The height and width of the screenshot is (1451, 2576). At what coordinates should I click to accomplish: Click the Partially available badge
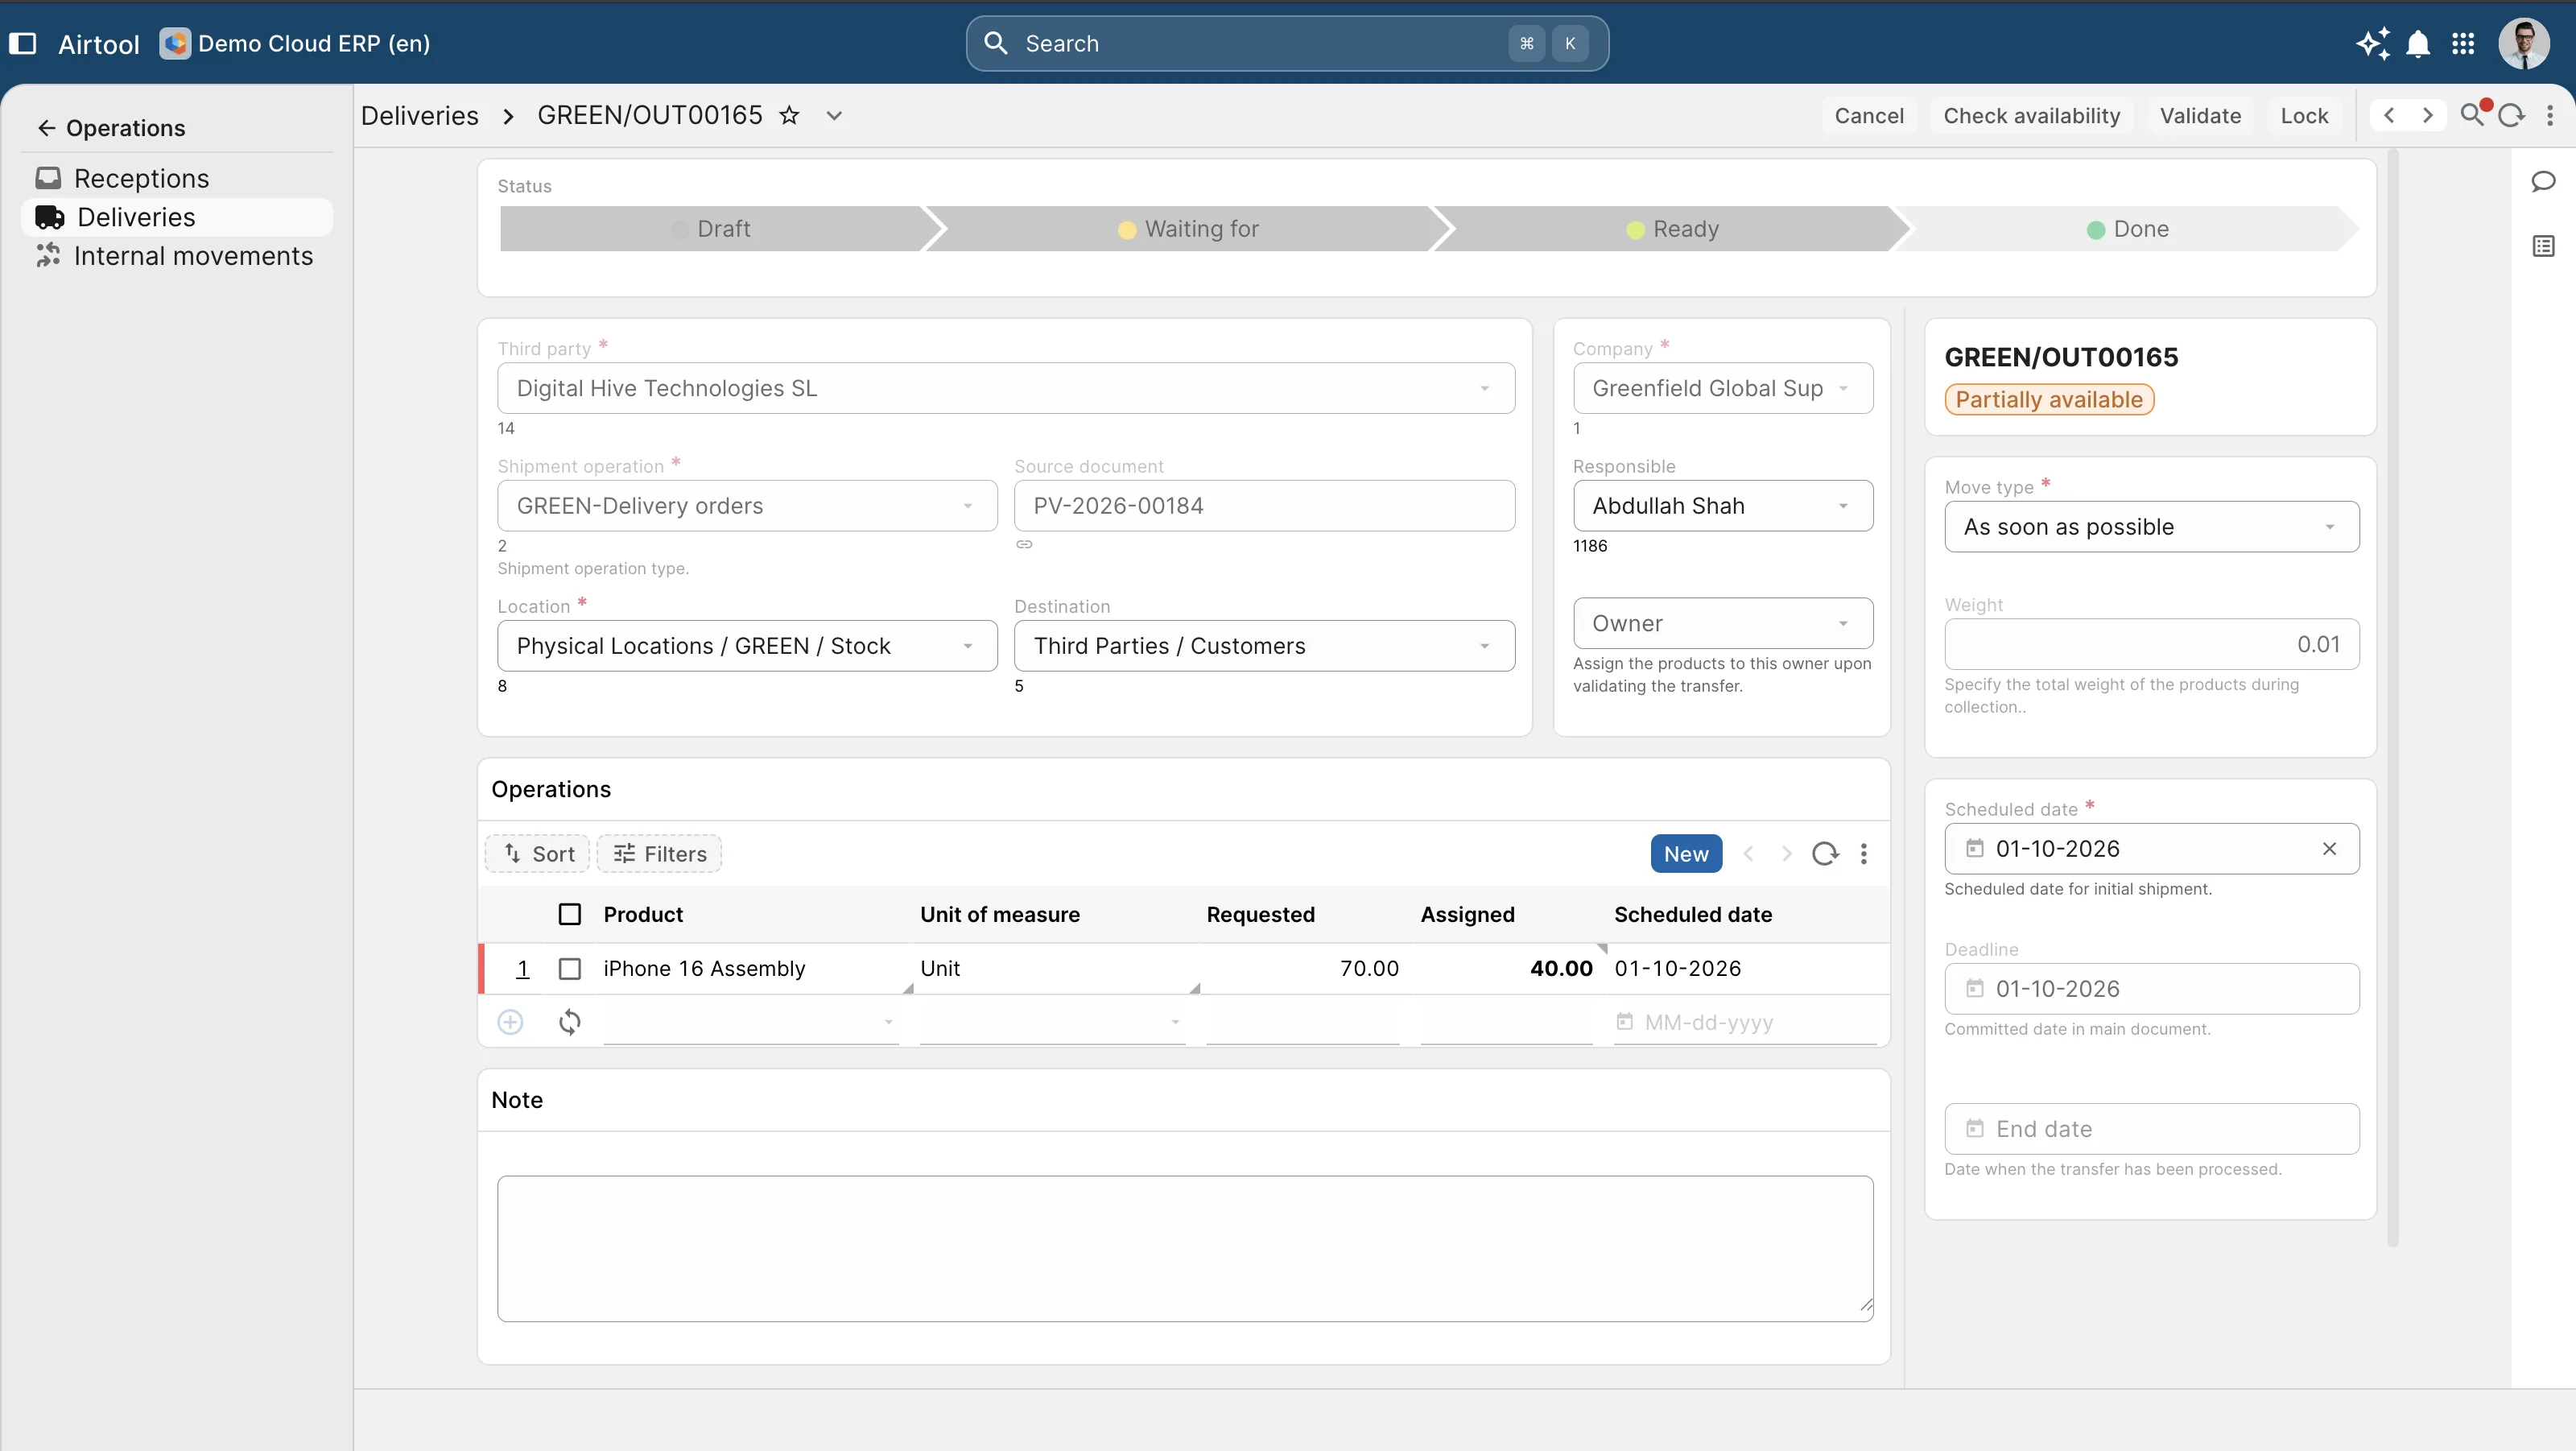point(2049,399)
